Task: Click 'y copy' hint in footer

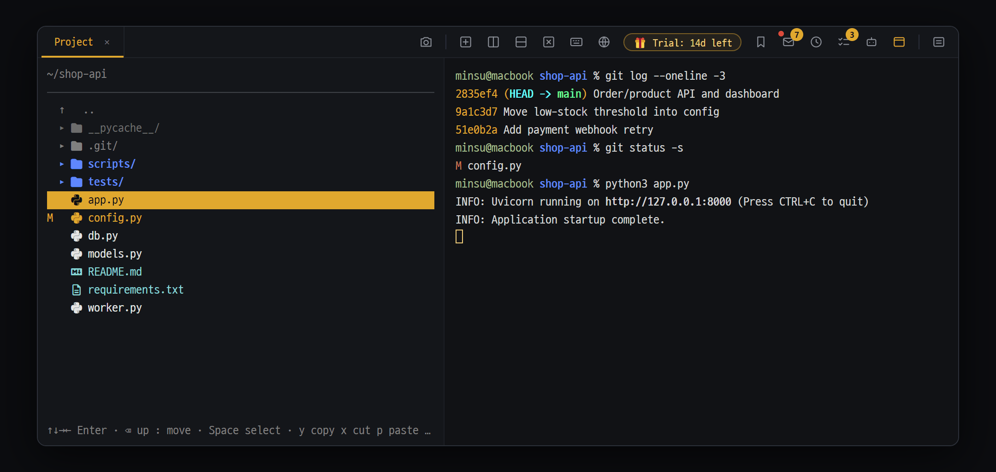Action: pos(316,431)
